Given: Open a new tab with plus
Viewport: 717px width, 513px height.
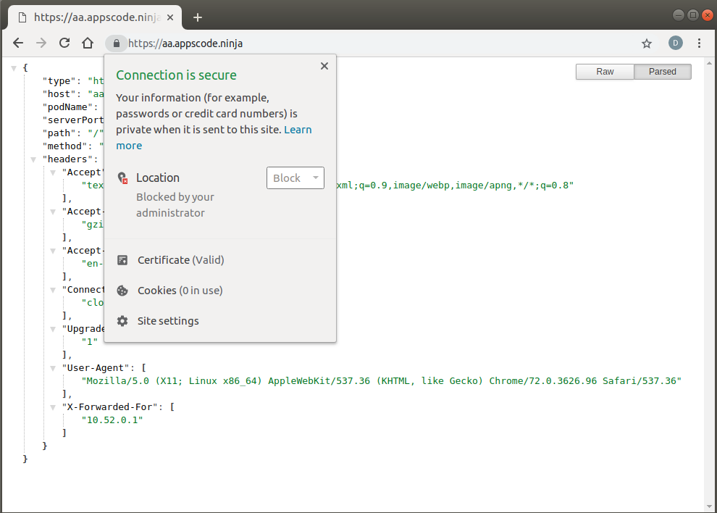Looking at the screenshot, I should pos(198,17).
